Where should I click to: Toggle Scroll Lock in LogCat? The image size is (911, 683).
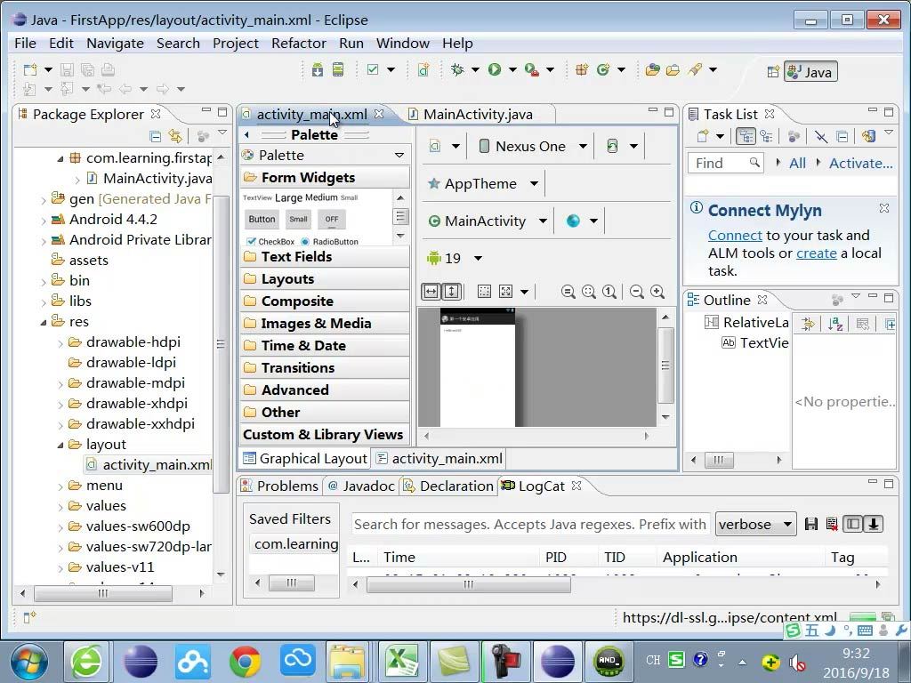873,525
